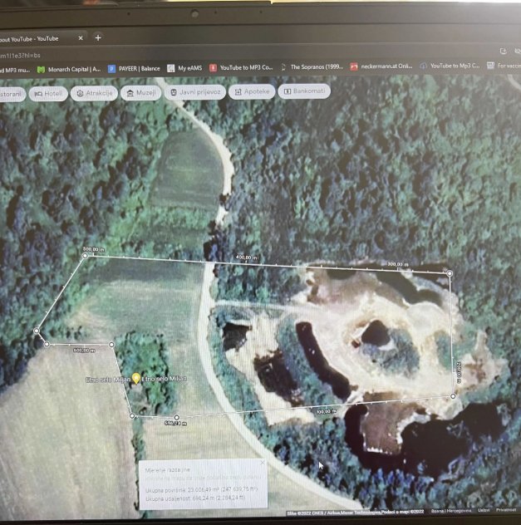521x525 pixels.
Task: Show Apoteke on the map
Action: (x=252, y=91)
